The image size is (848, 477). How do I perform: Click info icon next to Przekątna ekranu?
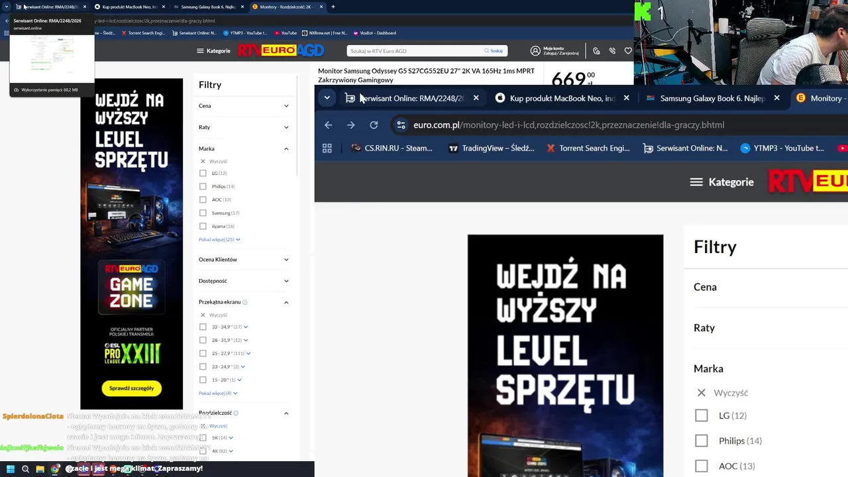[245, 302]
